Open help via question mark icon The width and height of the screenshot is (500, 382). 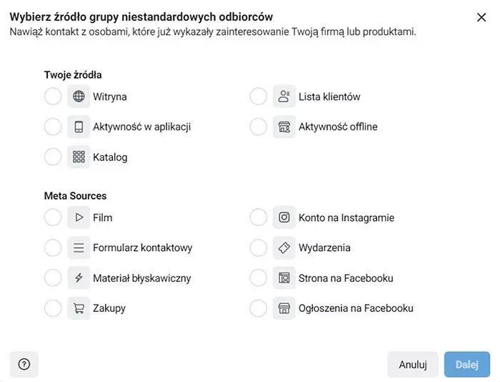pos(24,364)
